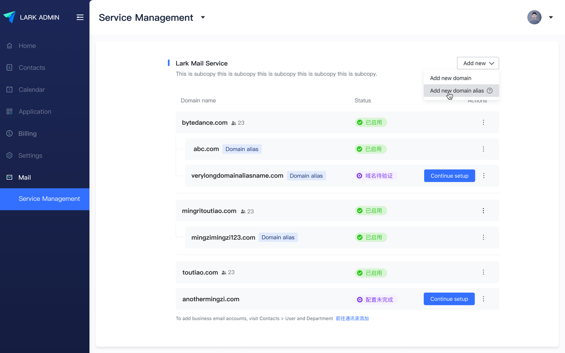
Task: Click the help icon beside domain alias
Action: (490, 90)
